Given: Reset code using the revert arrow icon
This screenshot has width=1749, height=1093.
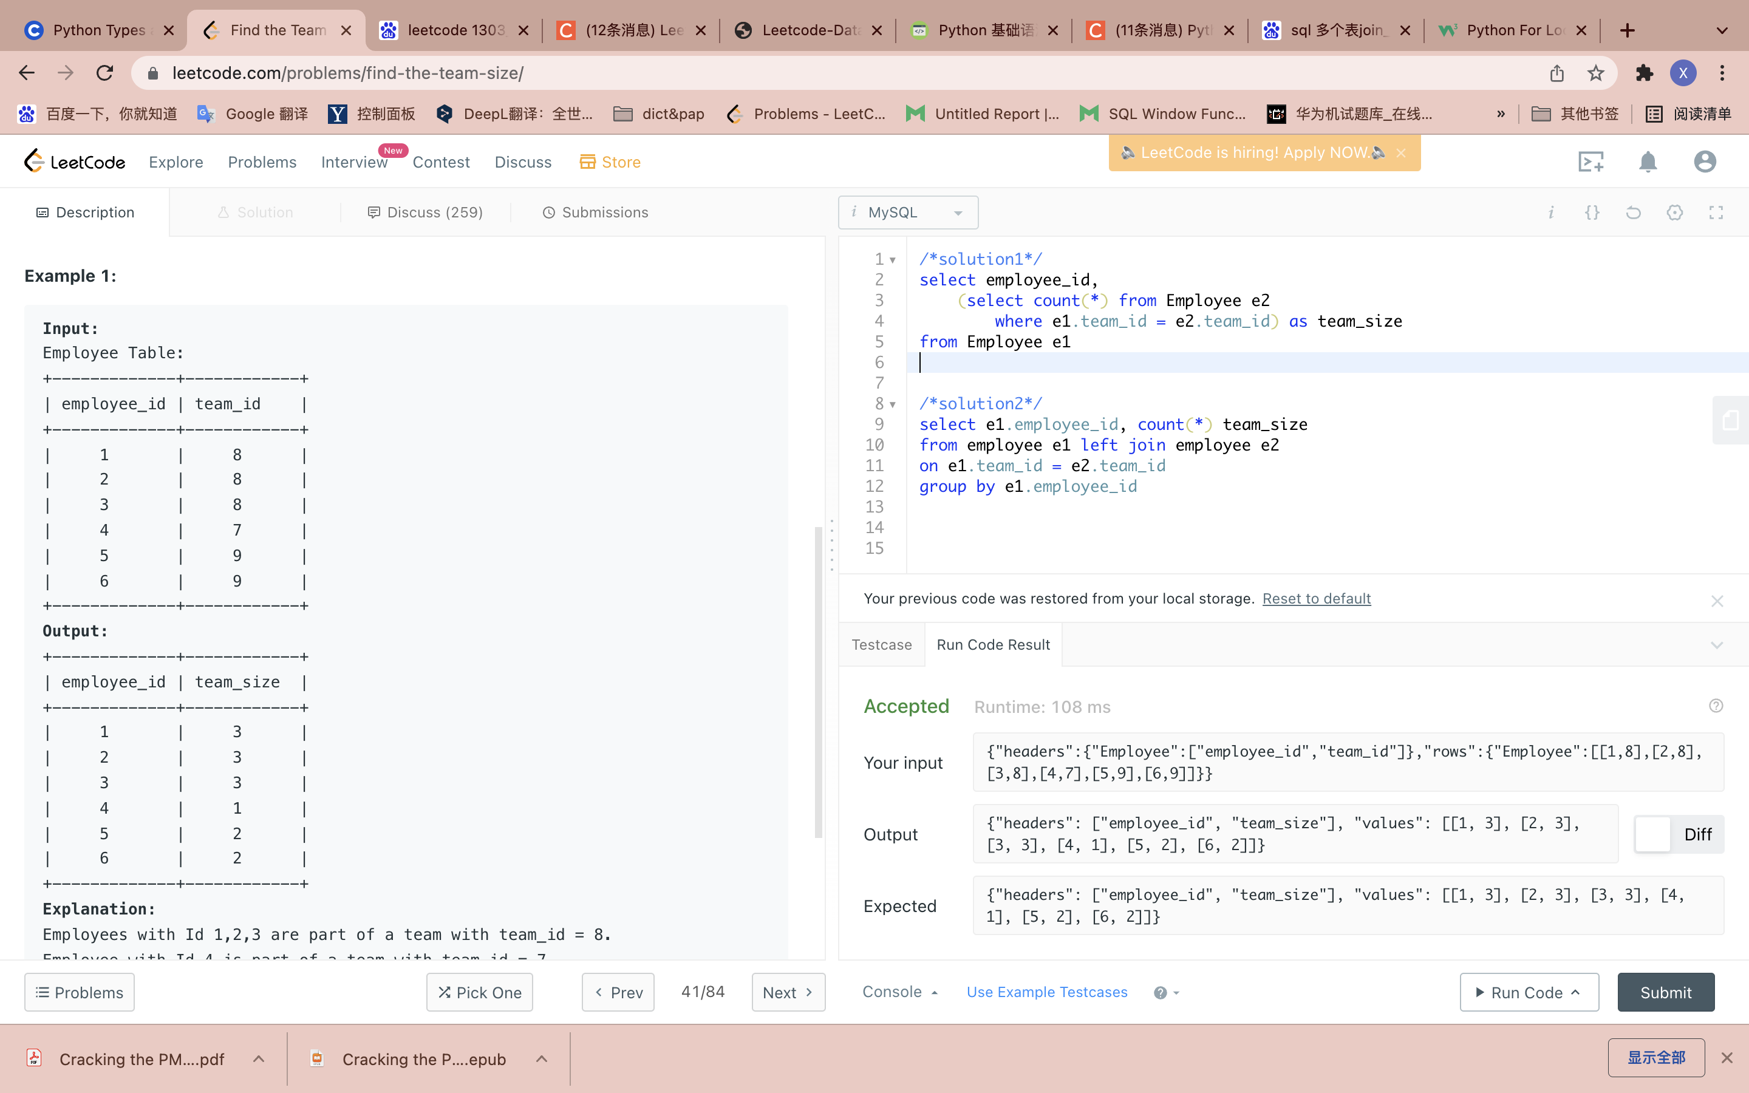Looking at the screenshot, I should click(1634, 213).
